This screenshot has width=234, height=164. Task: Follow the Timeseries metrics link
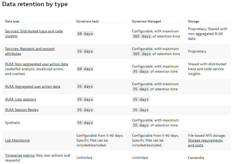(x=20, y=155)
